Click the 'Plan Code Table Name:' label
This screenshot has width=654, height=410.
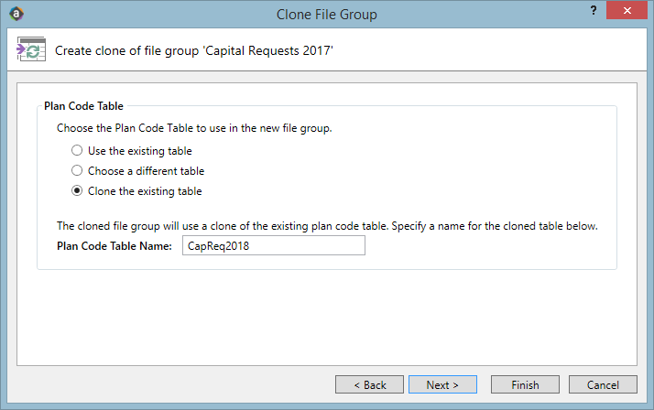click(114, 246)
